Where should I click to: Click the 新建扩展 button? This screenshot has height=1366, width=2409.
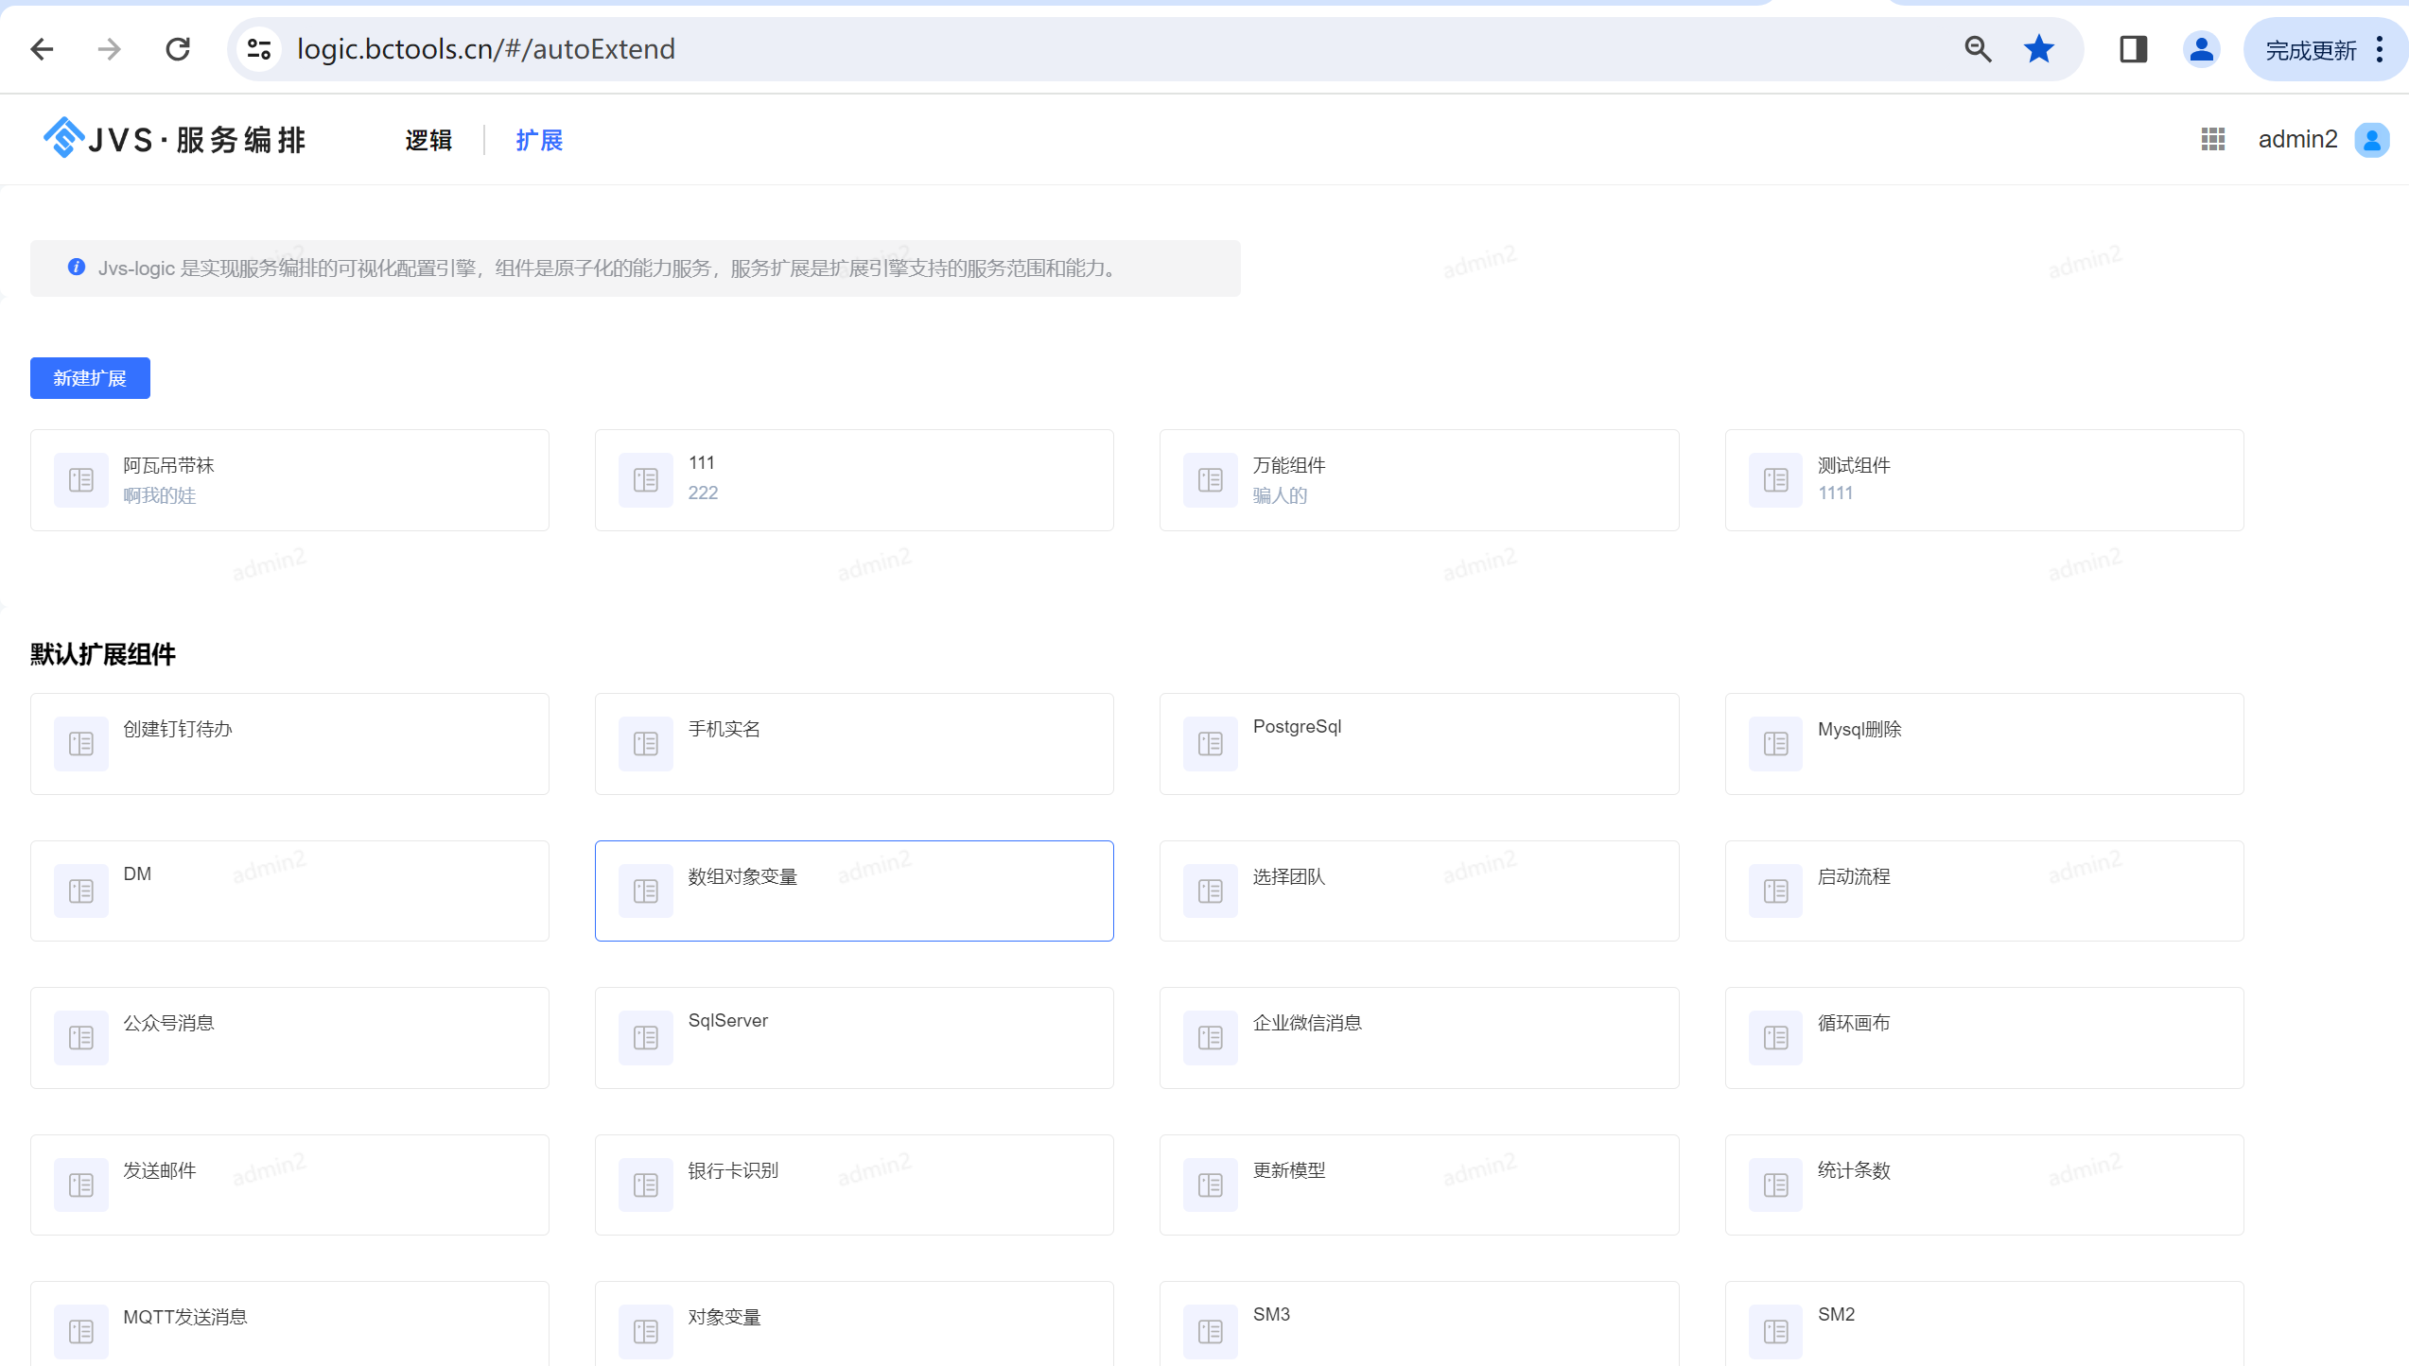click(x=90, y=378)
